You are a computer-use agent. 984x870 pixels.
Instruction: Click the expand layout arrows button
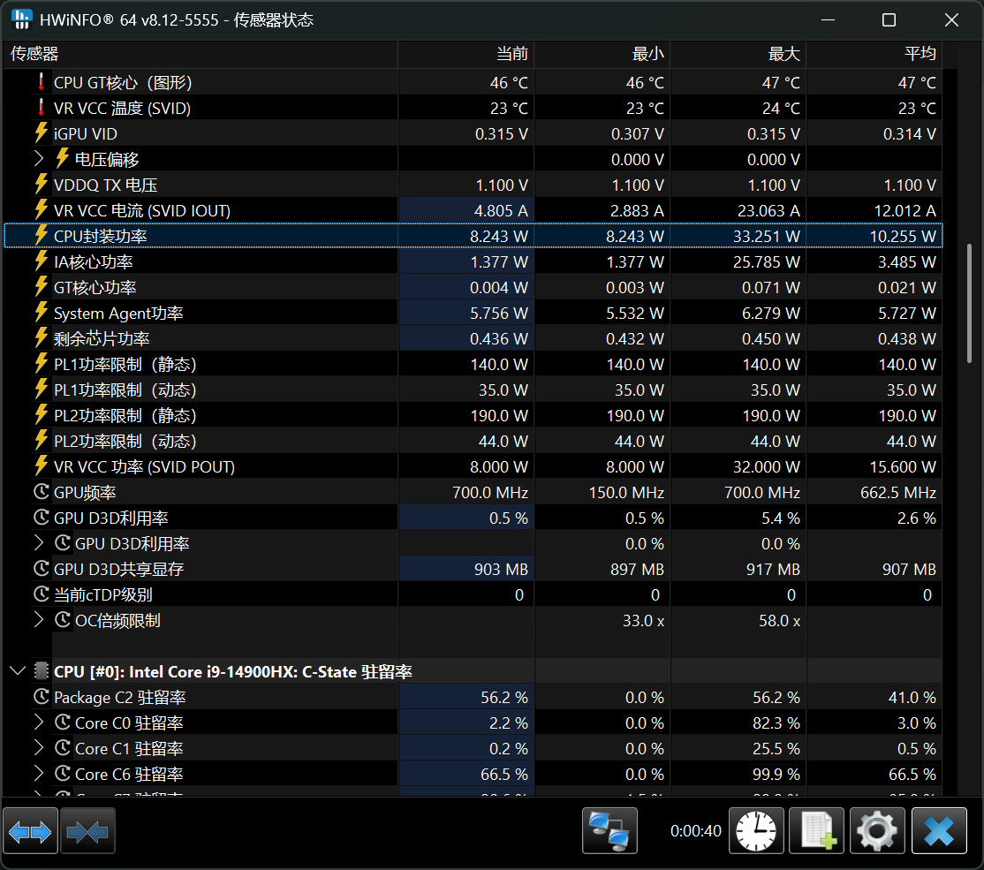click(30, 832)
